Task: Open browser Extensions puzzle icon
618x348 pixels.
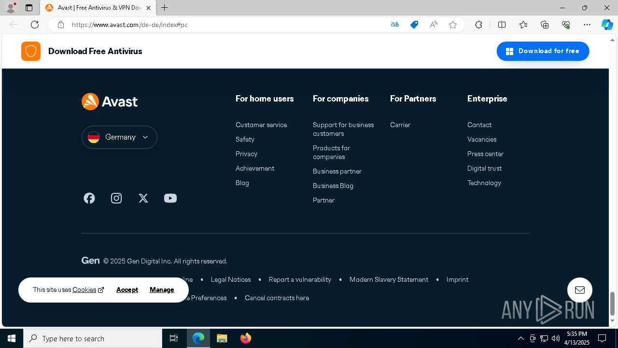Action: (x=478, y=25)
